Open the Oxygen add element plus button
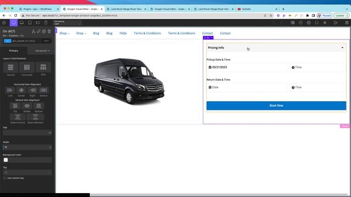351x197 pixels. point(4,22)
